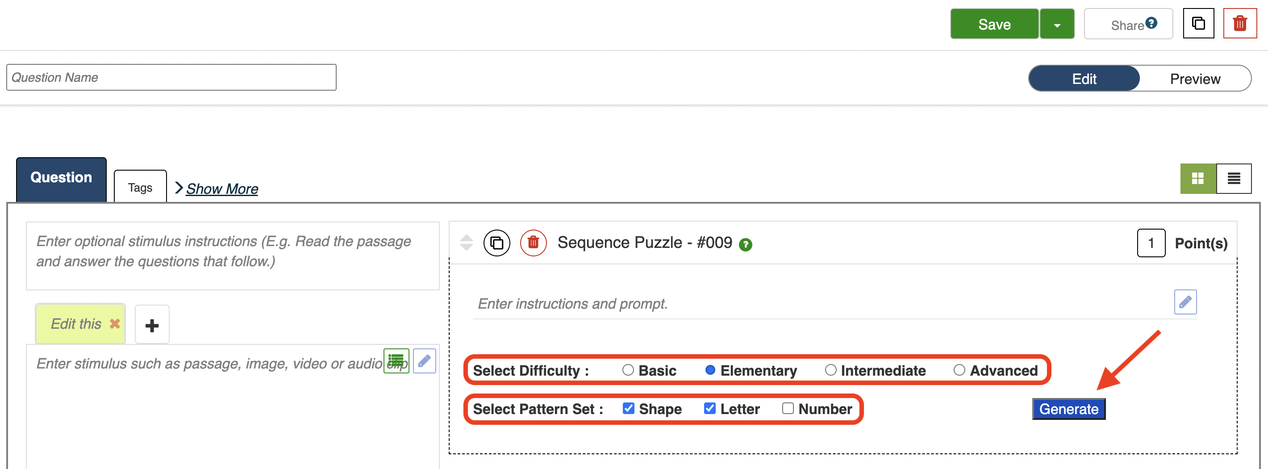The image size is (1268, 469).
Task: Open the green Sequence Puzzle help icon
Action: tap(745, 244)
